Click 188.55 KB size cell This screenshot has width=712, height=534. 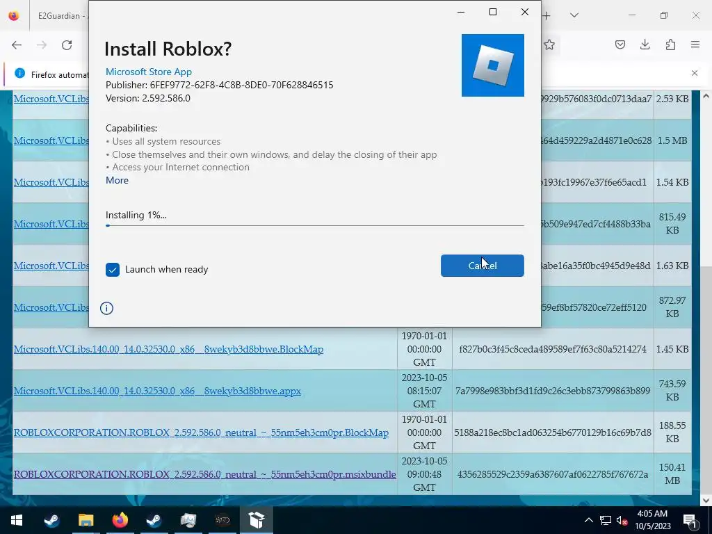coord(672,432)
